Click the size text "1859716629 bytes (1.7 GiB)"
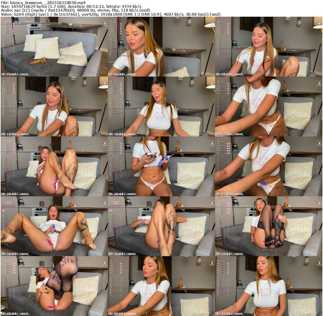The image size is (323, 316). [38, 6]
